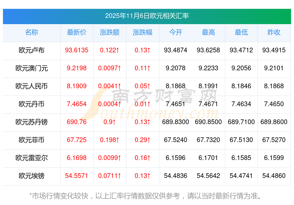The width and height of the screenshot is (294, 205).
Task: Click the 最高 column header
Action: pos(208,32)
